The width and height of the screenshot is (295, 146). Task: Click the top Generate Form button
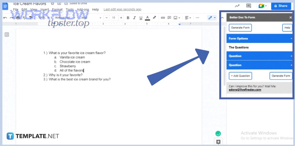point(240,27)
